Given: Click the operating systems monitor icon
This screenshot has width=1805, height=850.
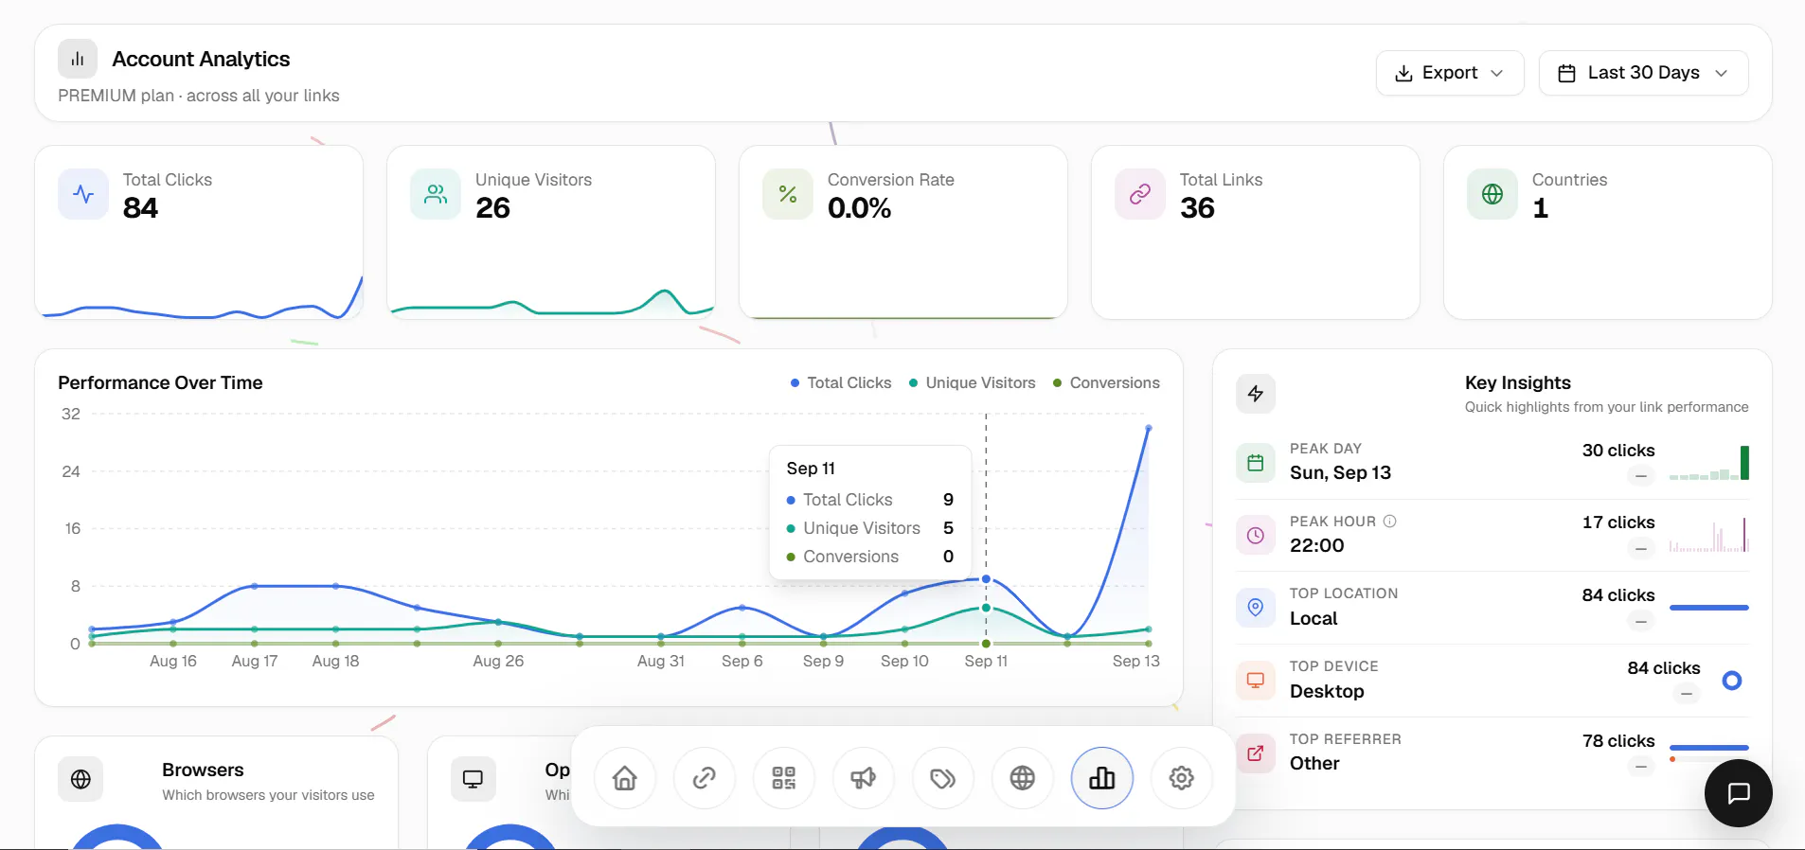Looking at the screenshot, I should tap(473, 779).
